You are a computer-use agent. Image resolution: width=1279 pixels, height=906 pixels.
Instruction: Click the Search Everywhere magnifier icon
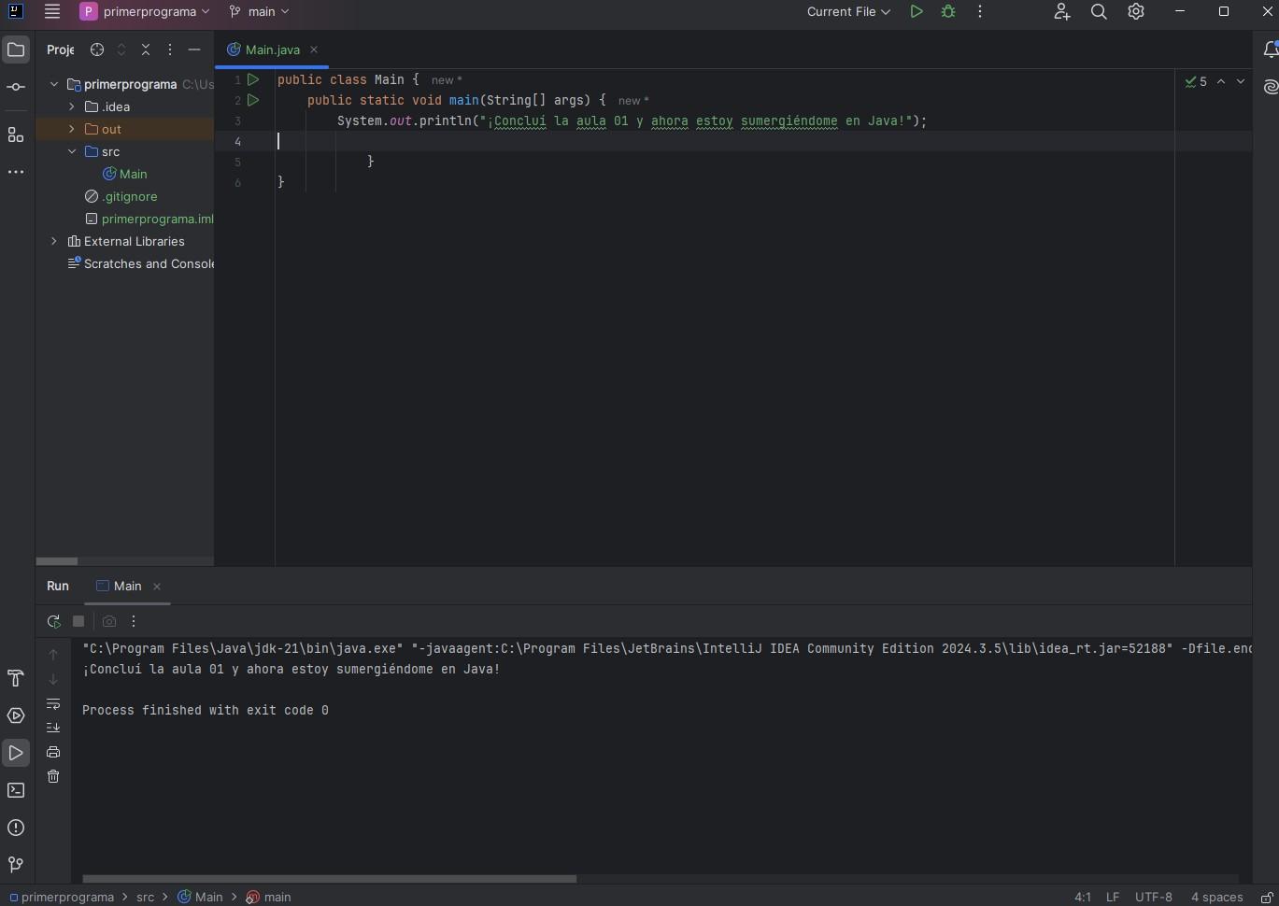pos(1099,12)
